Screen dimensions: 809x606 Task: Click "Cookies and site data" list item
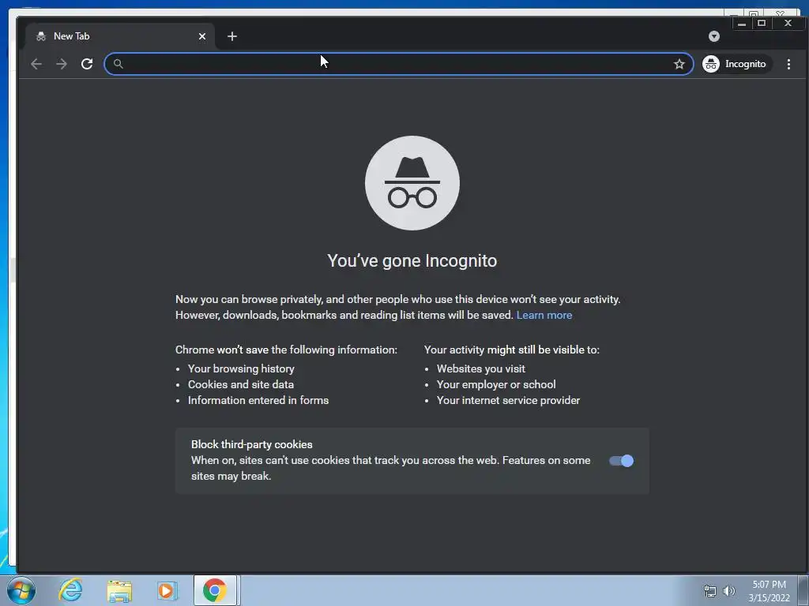tap(240, 384)
